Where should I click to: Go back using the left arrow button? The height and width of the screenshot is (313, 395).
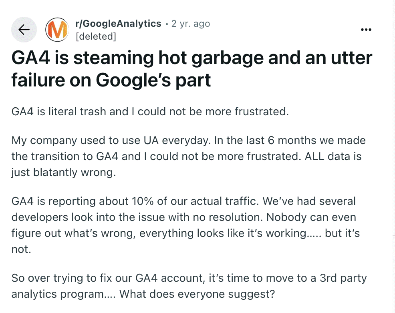tap(24, 30)
